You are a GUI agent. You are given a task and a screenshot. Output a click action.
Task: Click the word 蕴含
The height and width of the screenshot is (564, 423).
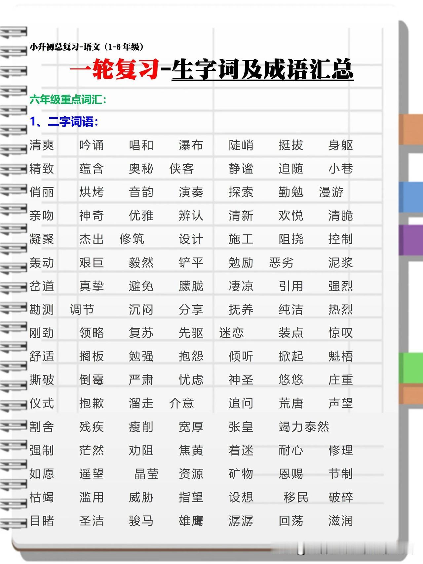tap(92, 169)
